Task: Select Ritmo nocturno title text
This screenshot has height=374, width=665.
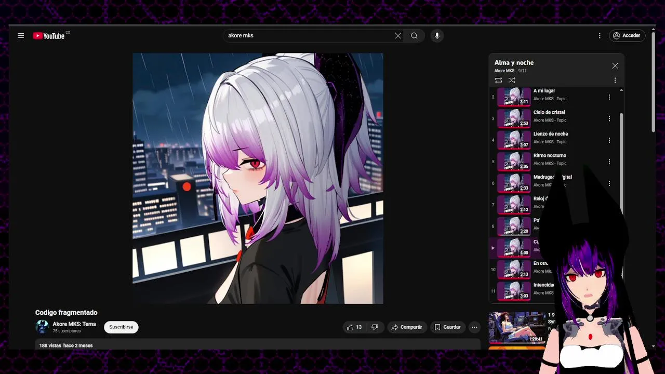Action: point(550,155)
